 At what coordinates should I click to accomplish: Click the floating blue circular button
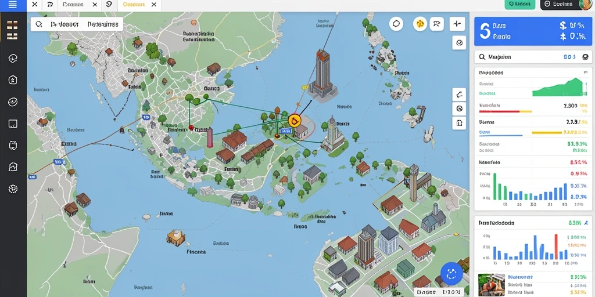point(451,274)
